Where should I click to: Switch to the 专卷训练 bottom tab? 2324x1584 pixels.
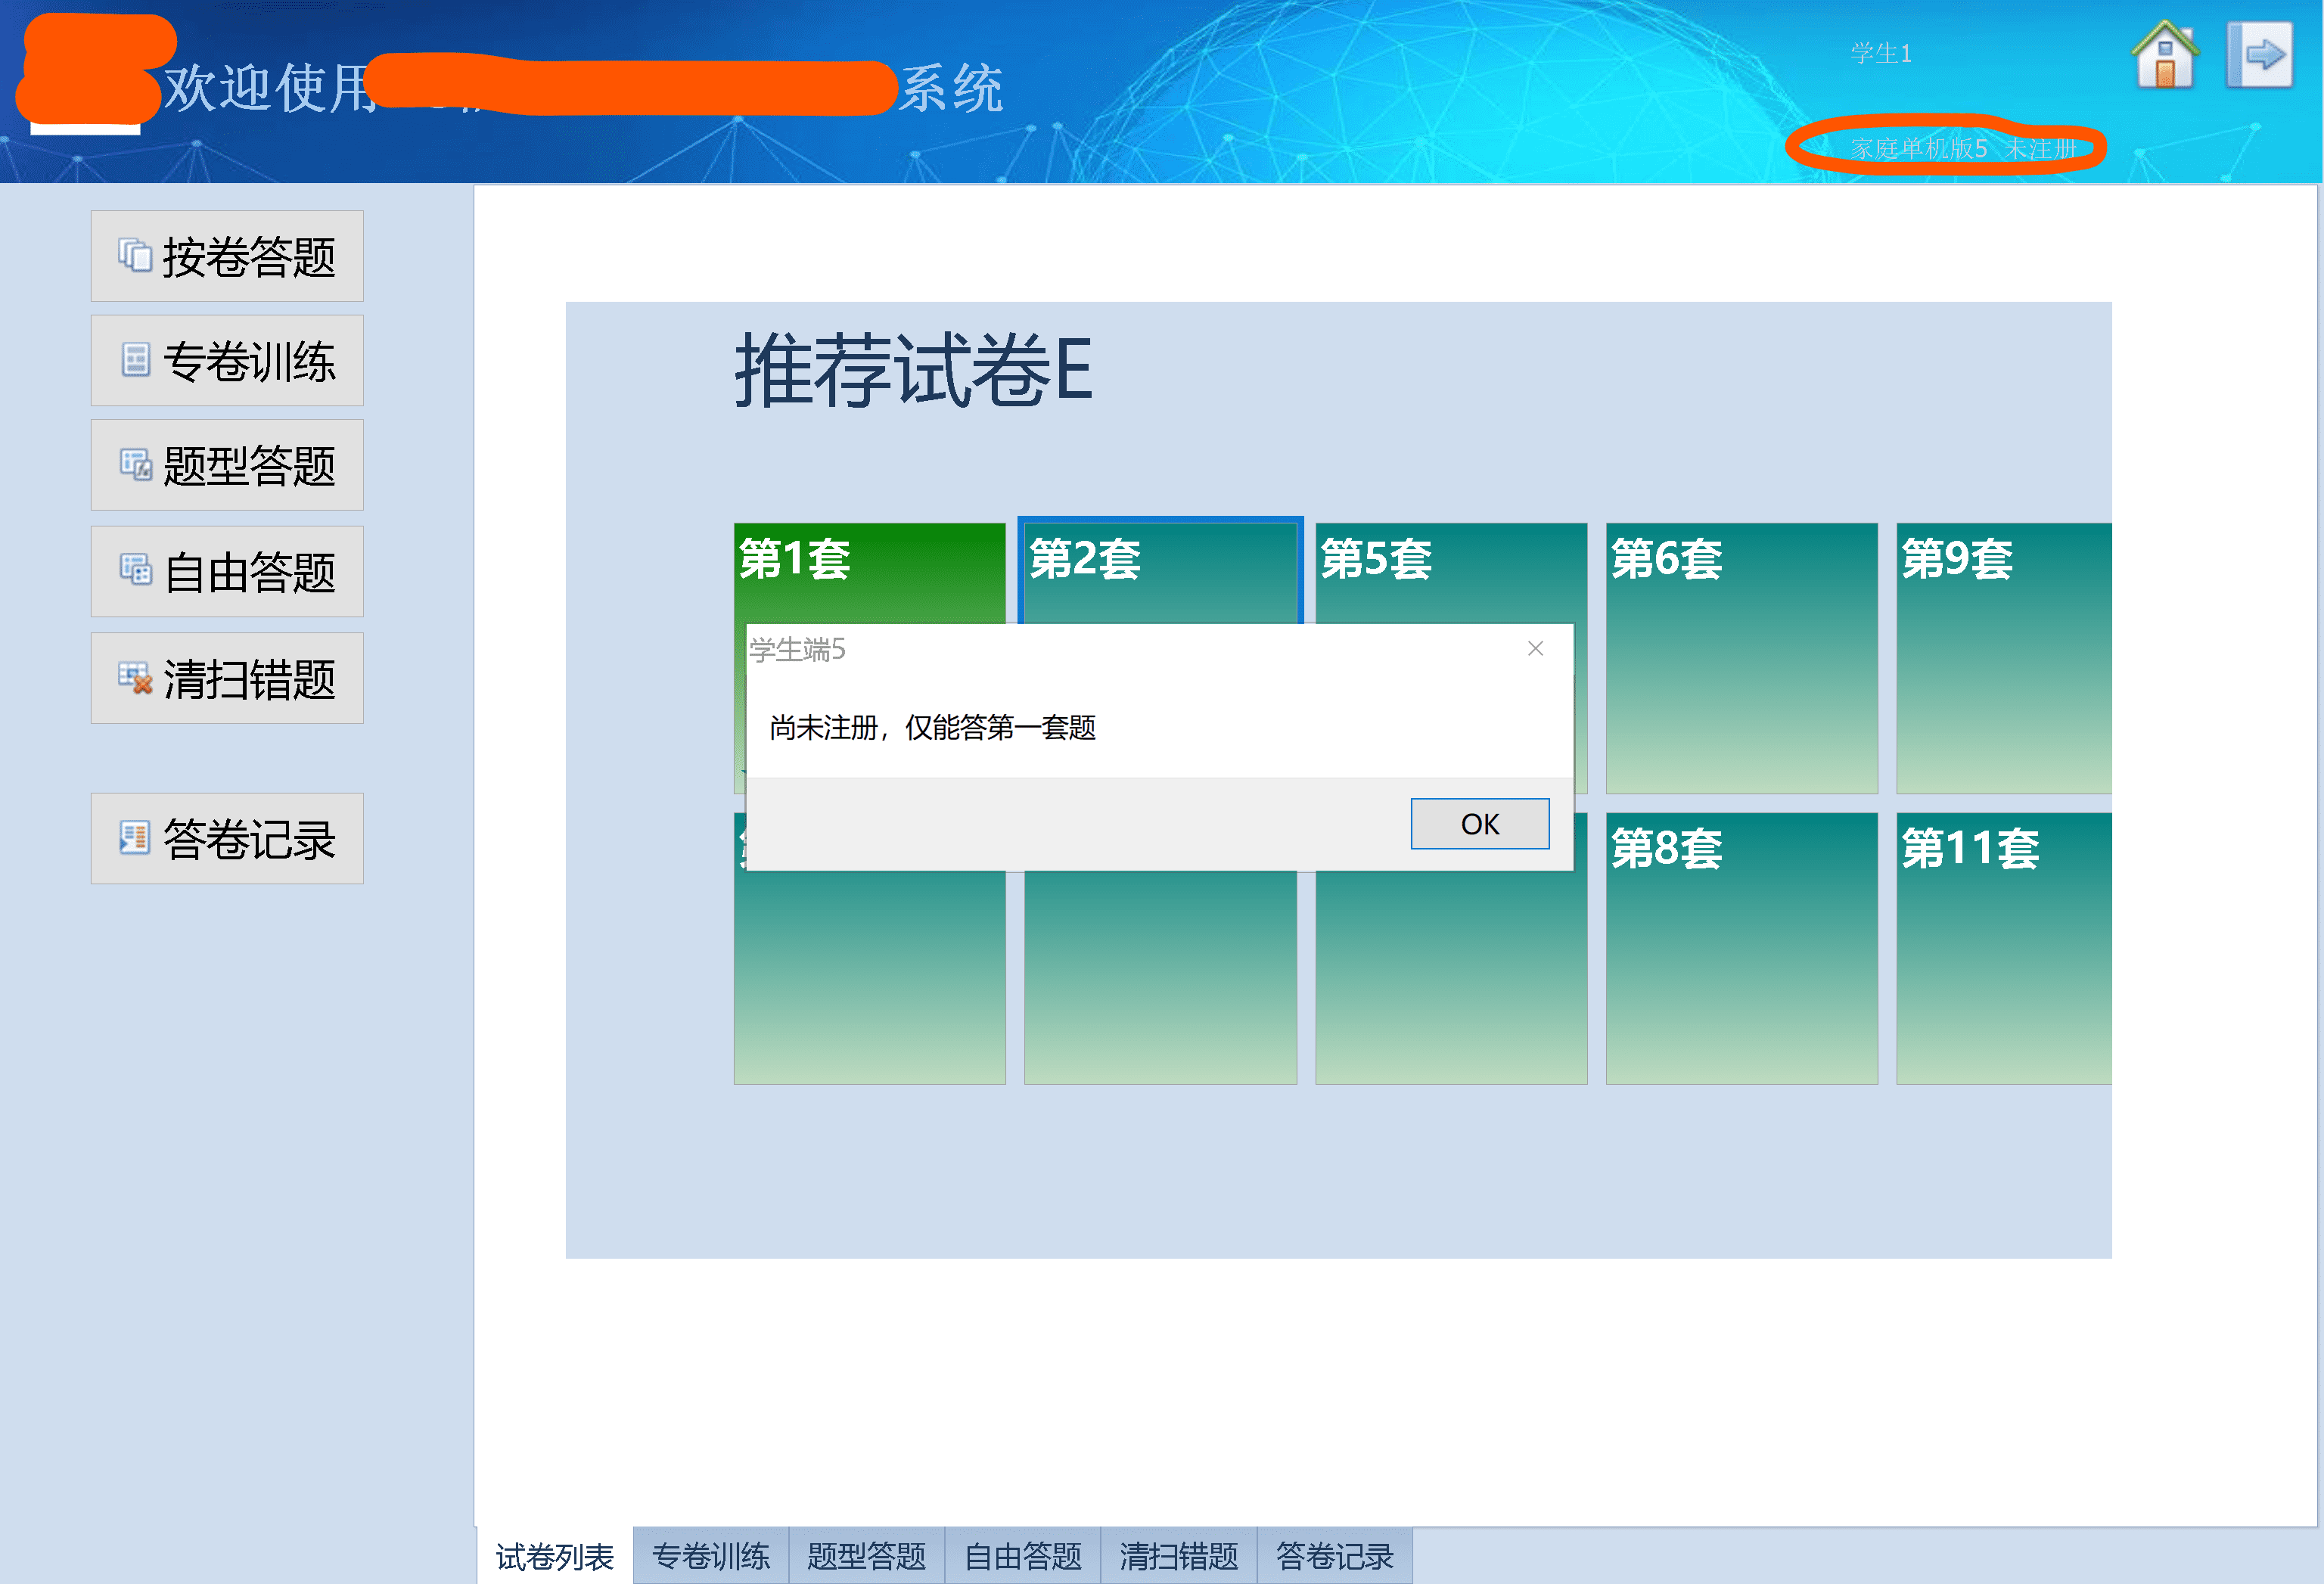[x=711, y=1556]
